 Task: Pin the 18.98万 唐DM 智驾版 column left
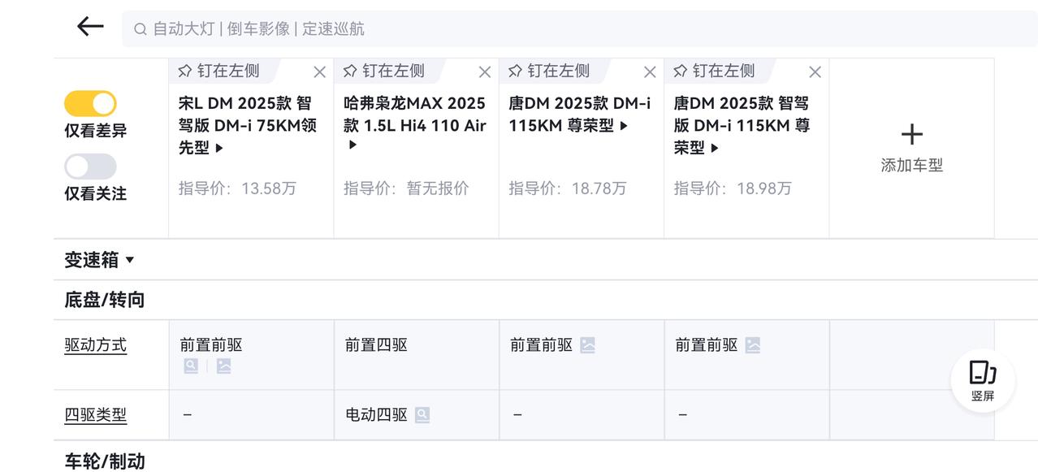point(714,71)
